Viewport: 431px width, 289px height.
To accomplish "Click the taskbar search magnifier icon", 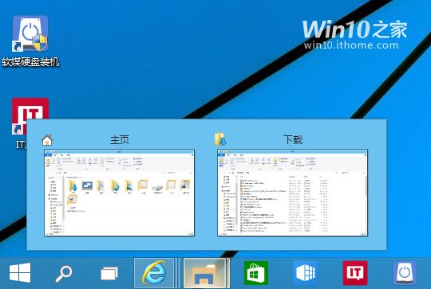I will coord(64,273).
